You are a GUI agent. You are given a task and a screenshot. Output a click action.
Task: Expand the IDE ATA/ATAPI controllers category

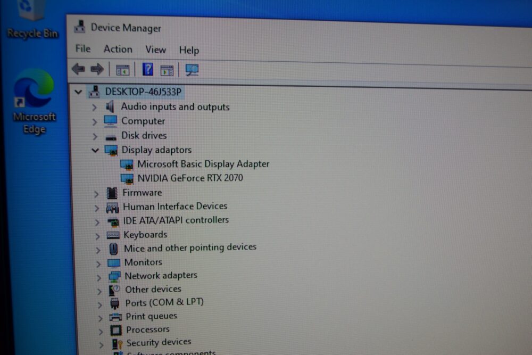(x=97, y=222)
